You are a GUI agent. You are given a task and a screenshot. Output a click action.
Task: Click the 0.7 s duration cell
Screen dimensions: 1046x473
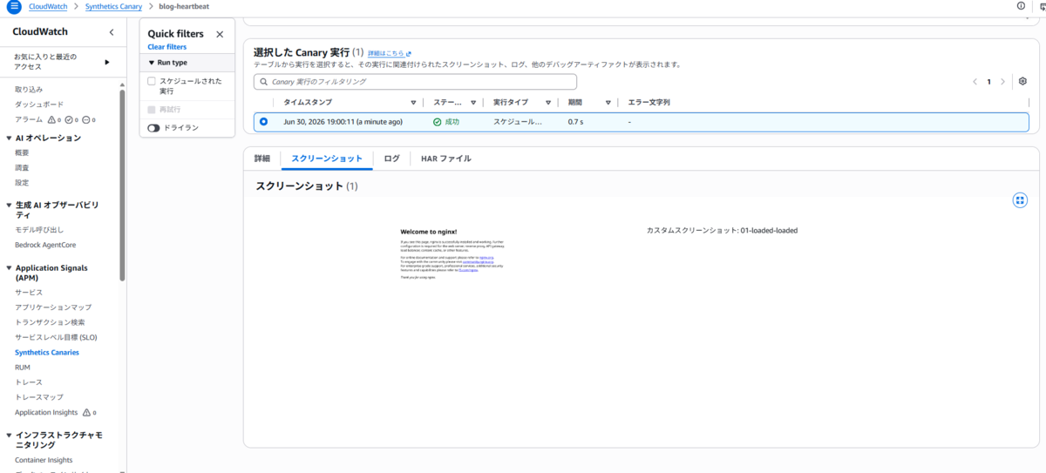pyautogui.click(x=575, y=122)
